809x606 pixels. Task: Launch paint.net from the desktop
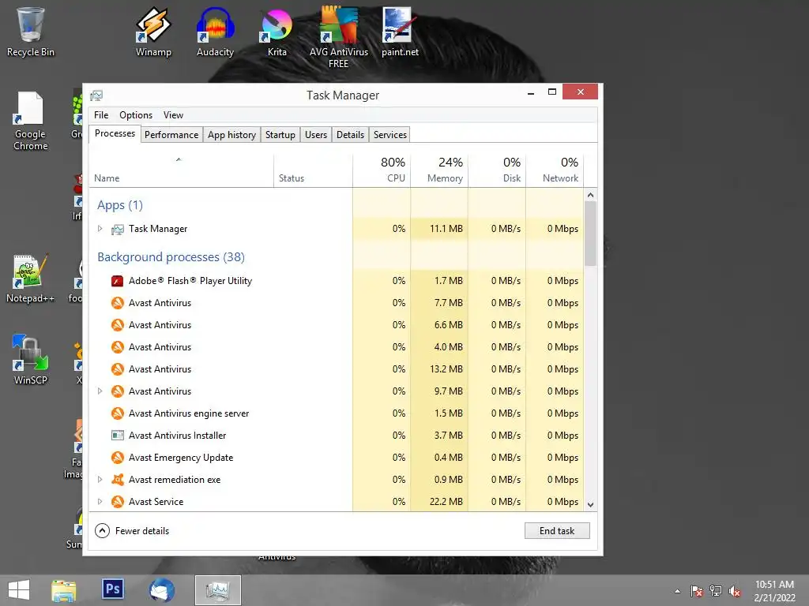click(400, 32)
